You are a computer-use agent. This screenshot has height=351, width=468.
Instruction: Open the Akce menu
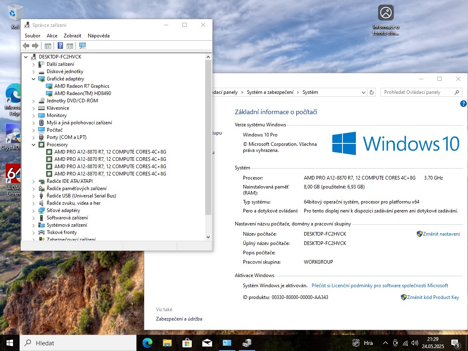52,35
